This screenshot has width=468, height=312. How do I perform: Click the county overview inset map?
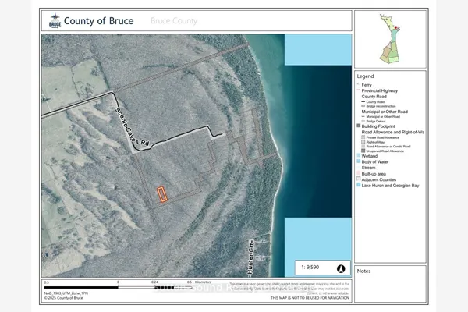390,40
